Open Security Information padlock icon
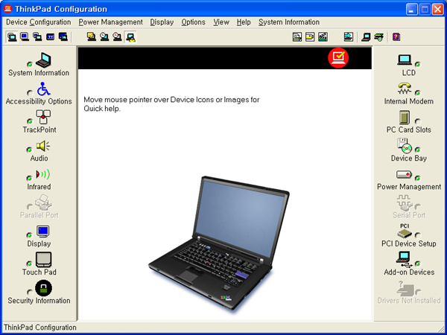The width and height of the screenshot is (447, 335). pyautogui.click(x=43, y=288)
